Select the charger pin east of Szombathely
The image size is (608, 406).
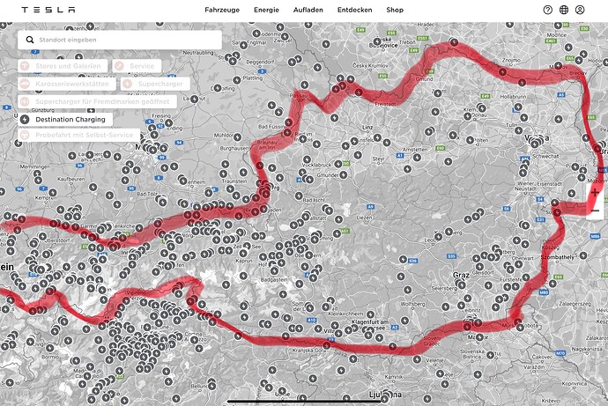click(583, 255)
